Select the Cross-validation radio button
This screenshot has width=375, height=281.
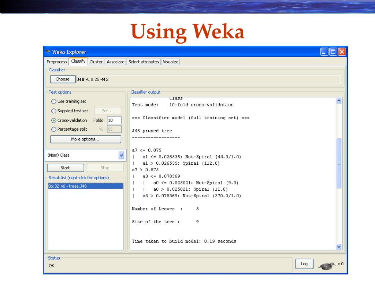click(x=54, y=120)
